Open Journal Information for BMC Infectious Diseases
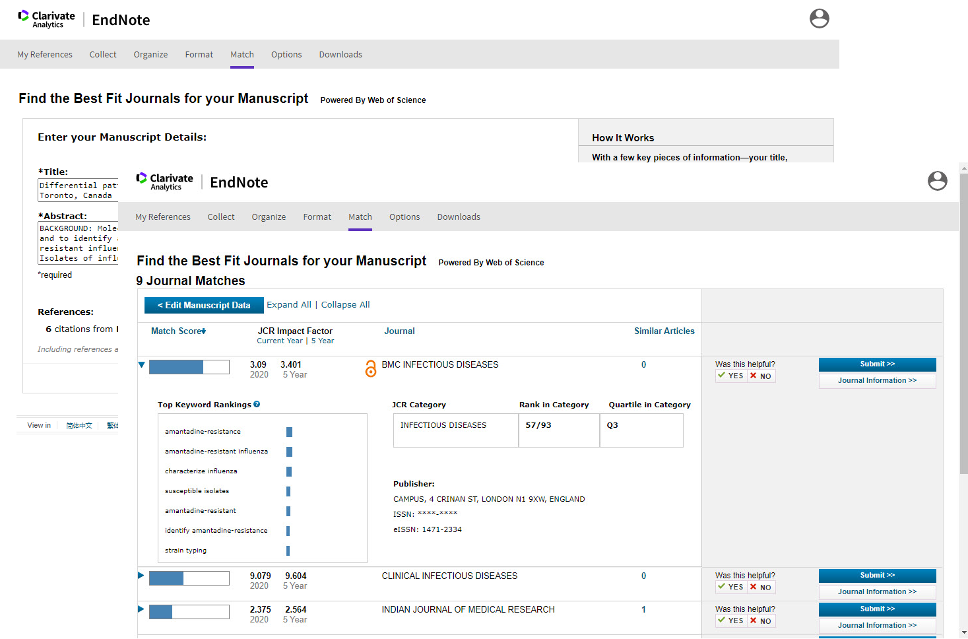 click(878, 381)
